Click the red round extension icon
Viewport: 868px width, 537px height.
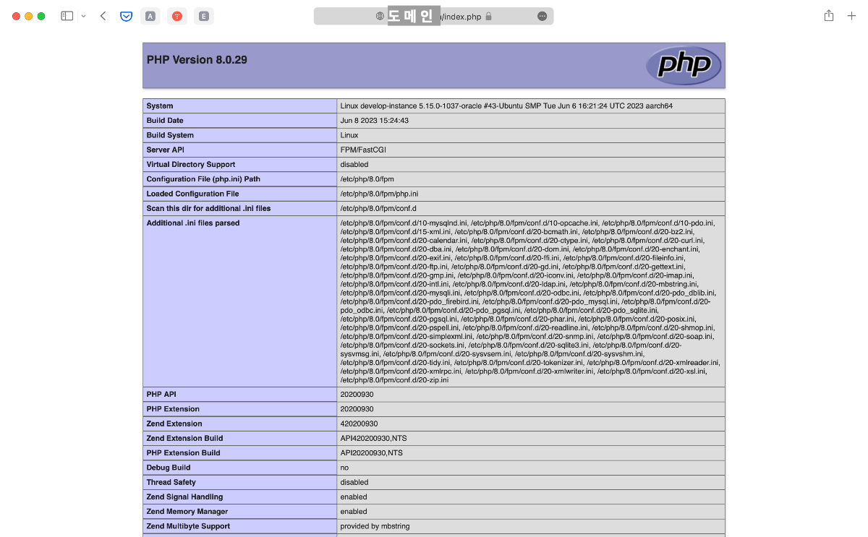pos(177,16)
